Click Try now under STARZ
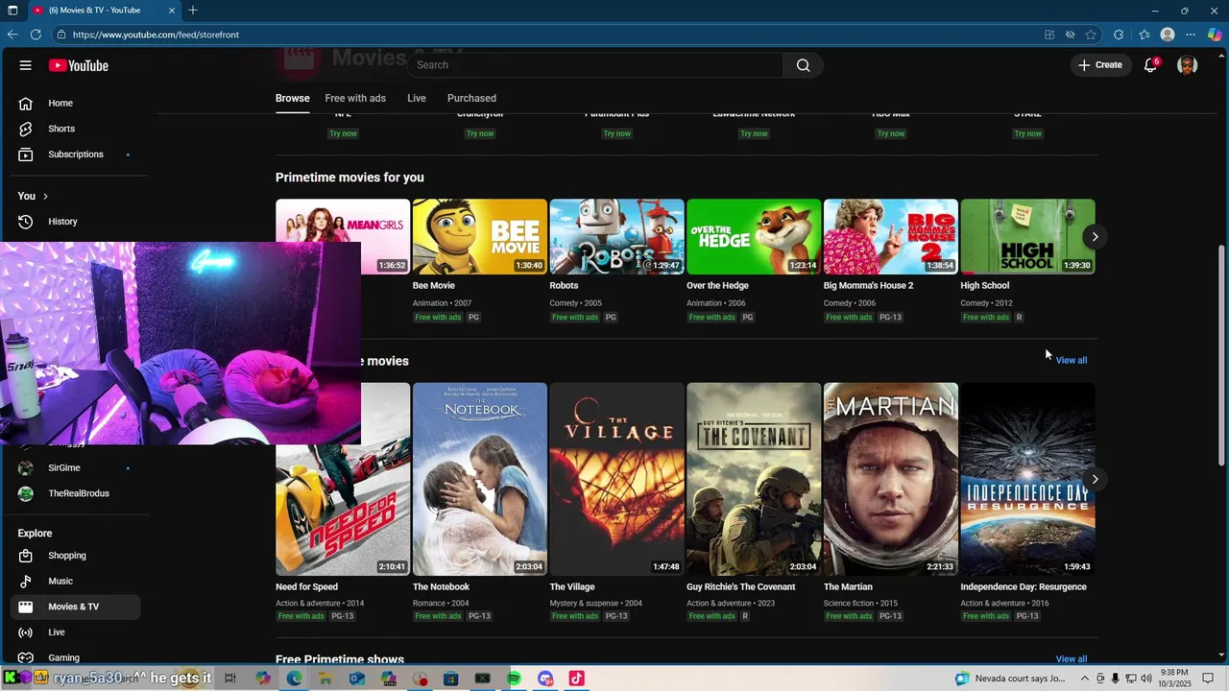This screenshot has width=1229, height=691. pyautogui.click(x=1027, y=133)
